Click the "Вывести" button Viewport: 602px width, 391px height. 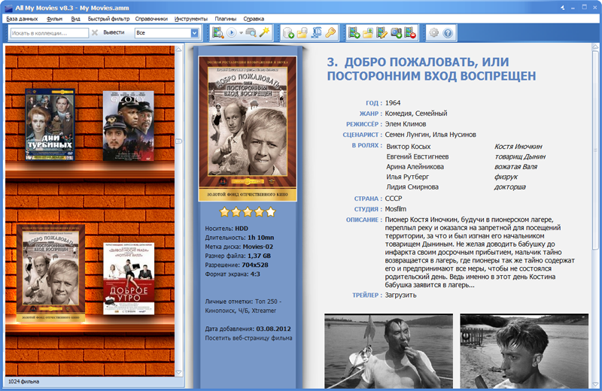point(114,32)
